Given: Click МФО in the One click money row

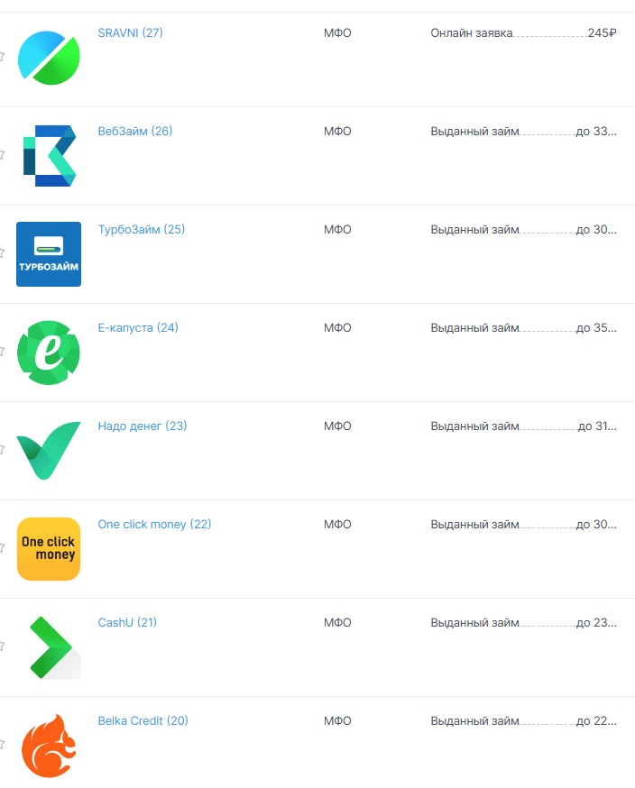Looking at the screenshot, I should [x=337, y=524].
